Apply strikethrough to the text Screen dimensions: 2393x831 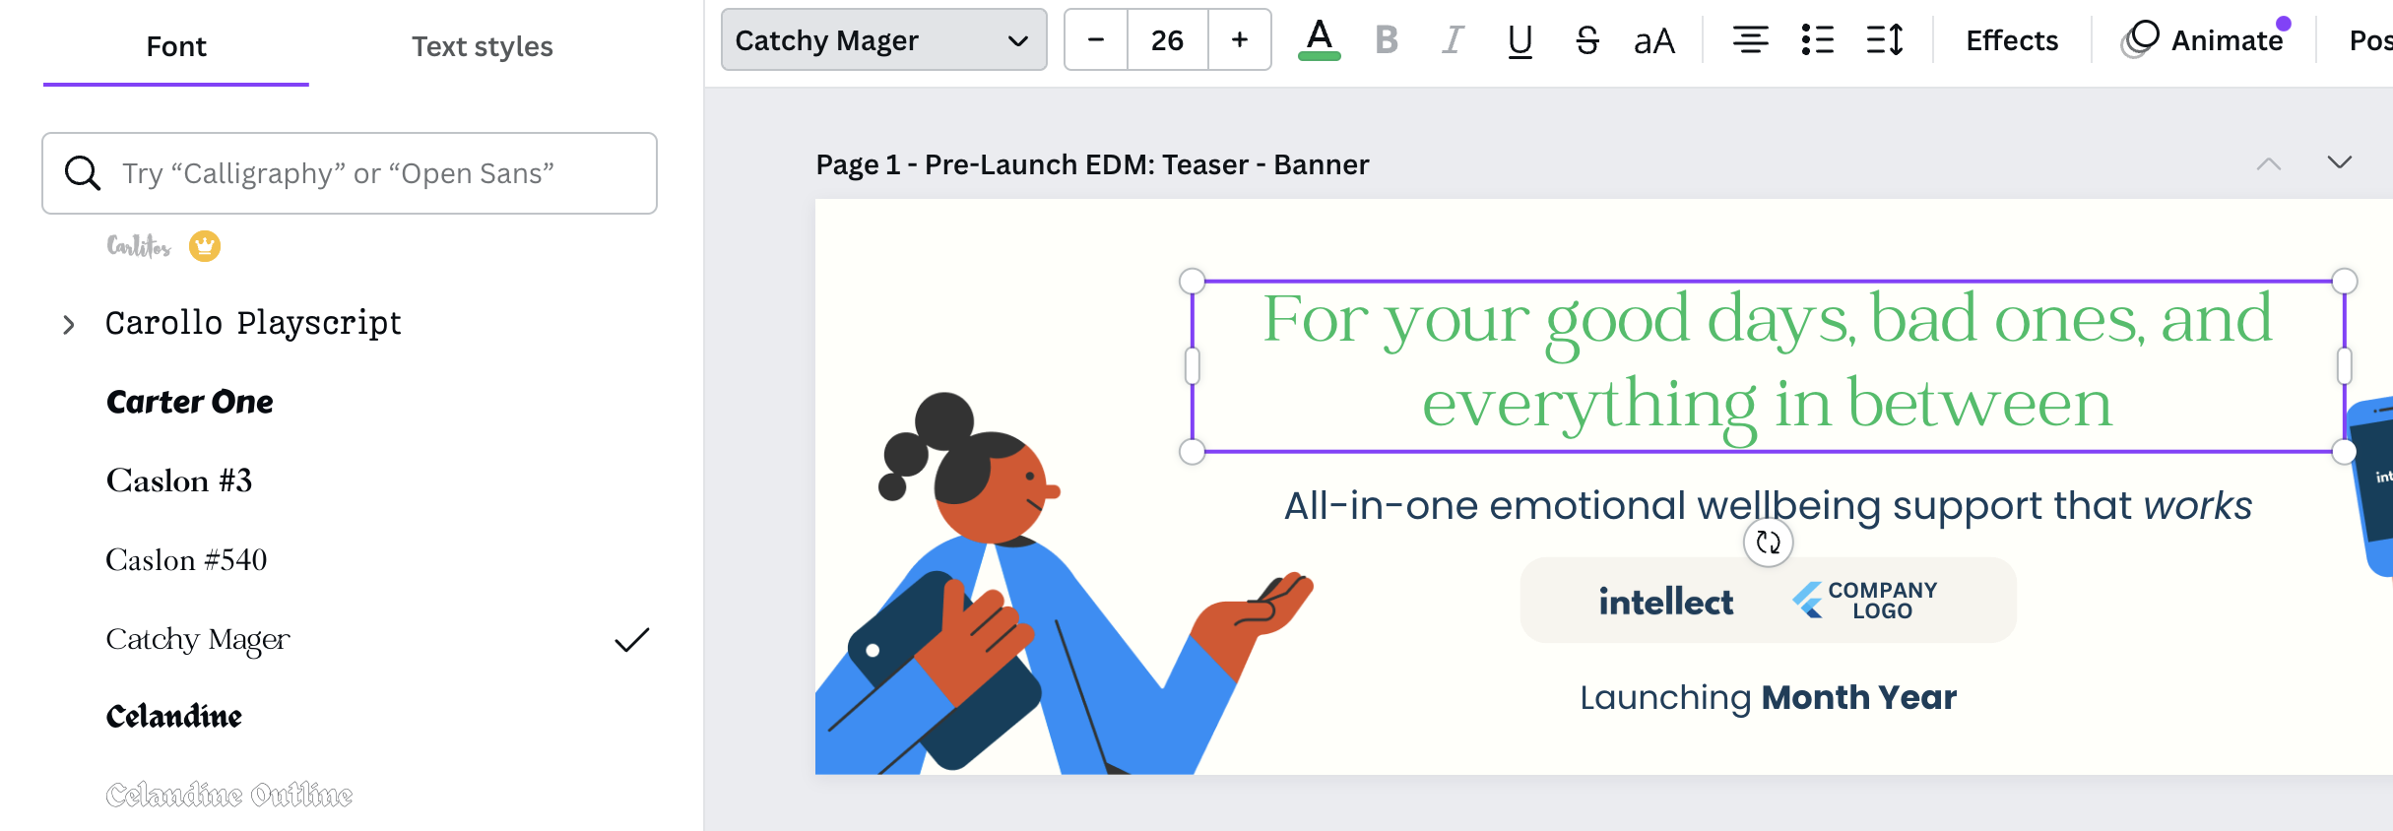click(x=1586, y=40)
